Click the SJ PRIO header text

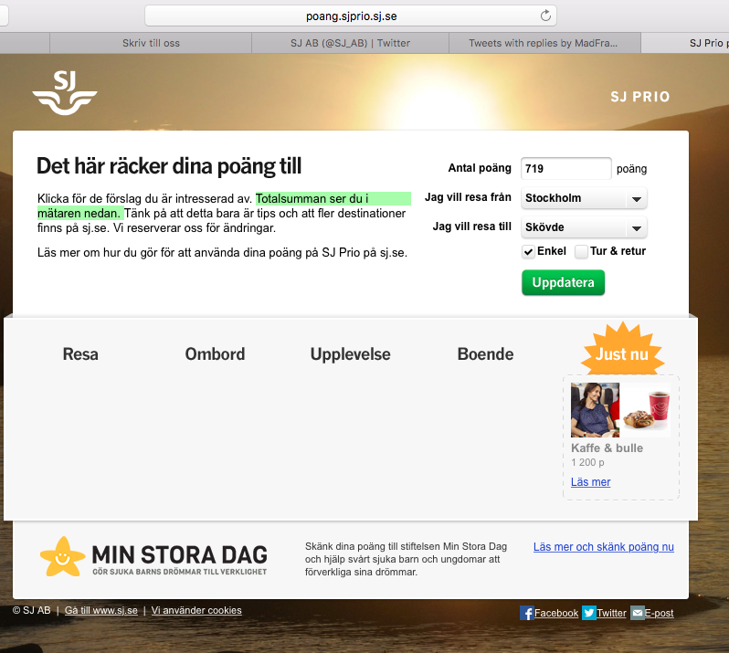[x=639, y=97]
